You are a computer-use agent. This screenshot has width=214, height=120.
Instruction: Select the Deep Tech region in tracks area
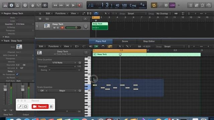click(100, 26)
